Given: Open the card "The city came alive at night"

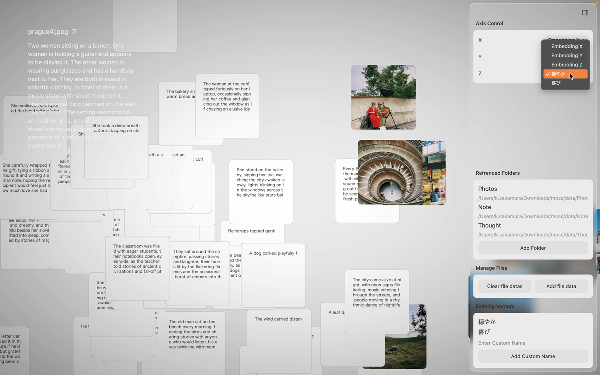Looking at the screenshot, I should tap(377, 302).
